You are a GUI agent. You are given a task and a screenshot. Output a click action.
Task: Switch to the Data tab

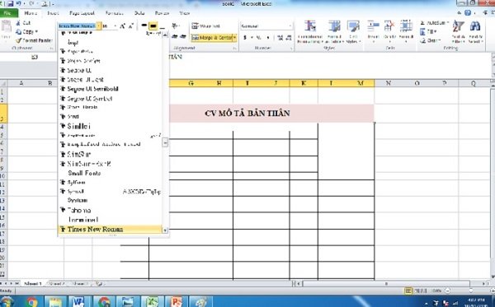[139, 13]
